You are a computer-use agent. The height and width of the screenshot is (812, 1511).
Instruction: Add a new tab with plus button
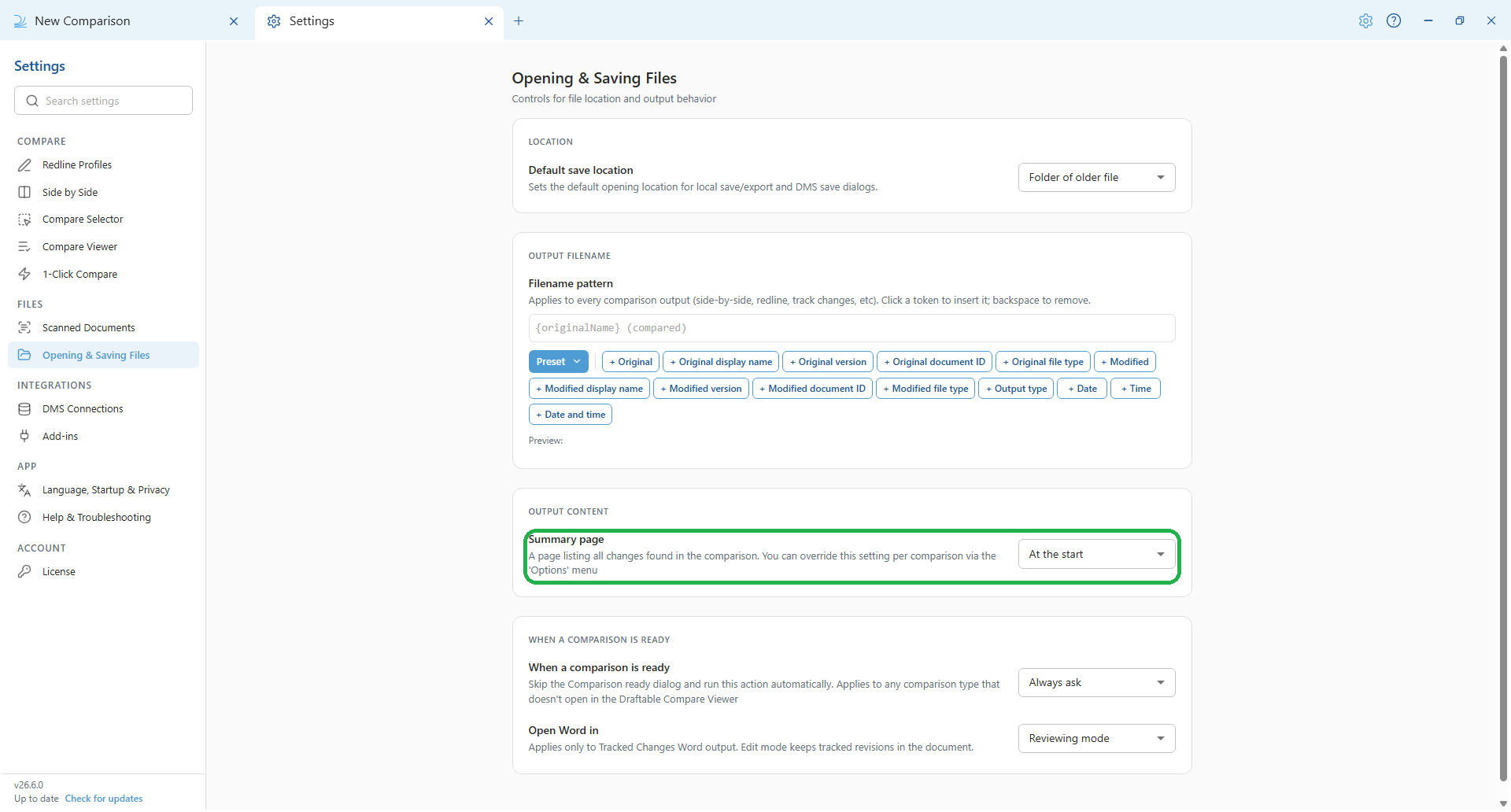click(519, 21)
